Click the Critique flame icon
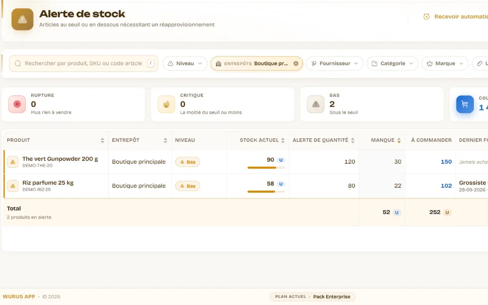 pos(166,104)
